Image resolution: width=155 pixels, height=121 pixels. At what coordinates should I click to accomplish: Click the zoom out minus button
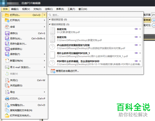point(153,25)
